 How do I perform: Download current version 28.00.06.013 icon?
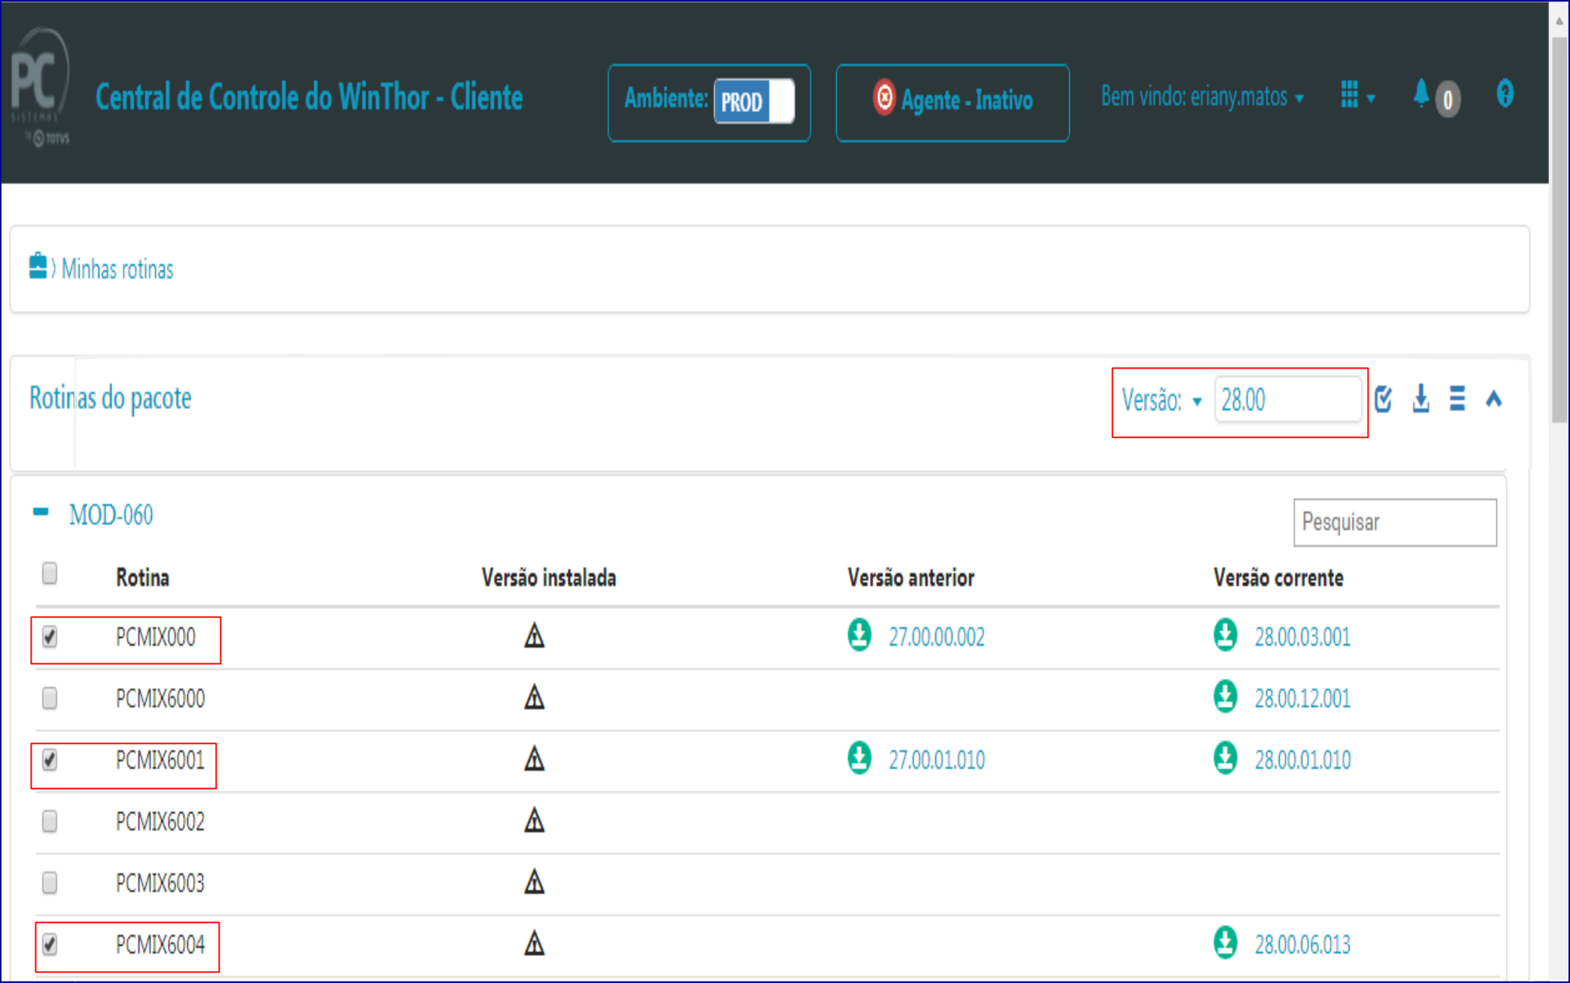click(1226, 942)
